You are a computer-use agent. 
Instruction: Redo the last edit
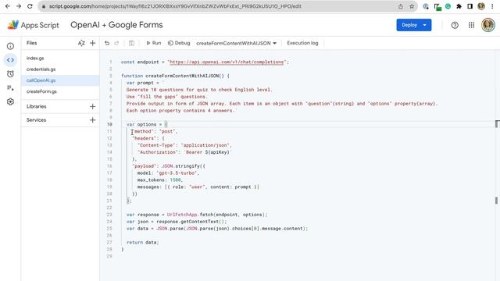tap(116, 43)
